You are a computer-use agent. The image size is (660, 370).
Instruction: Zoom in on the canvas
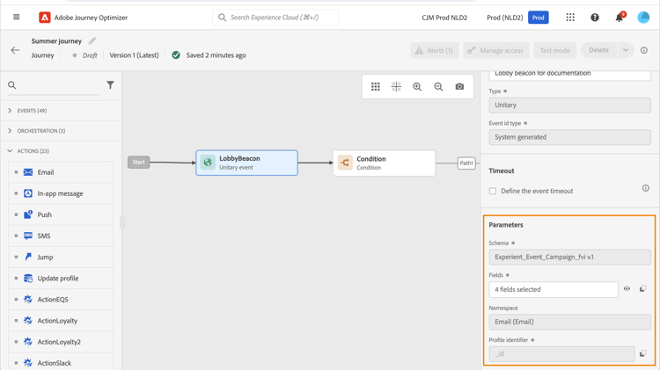point(417,87)
